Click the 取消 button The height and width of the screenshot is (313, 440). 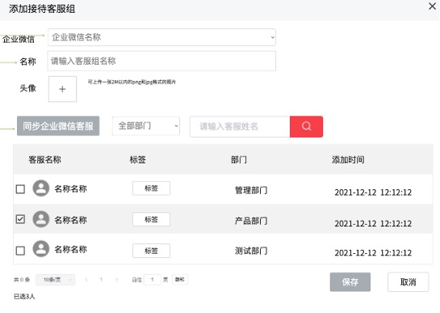tap(408, 281)
